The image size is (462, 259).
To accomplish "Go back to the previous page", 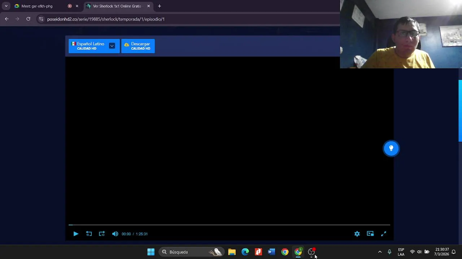I will click(6, 19).
